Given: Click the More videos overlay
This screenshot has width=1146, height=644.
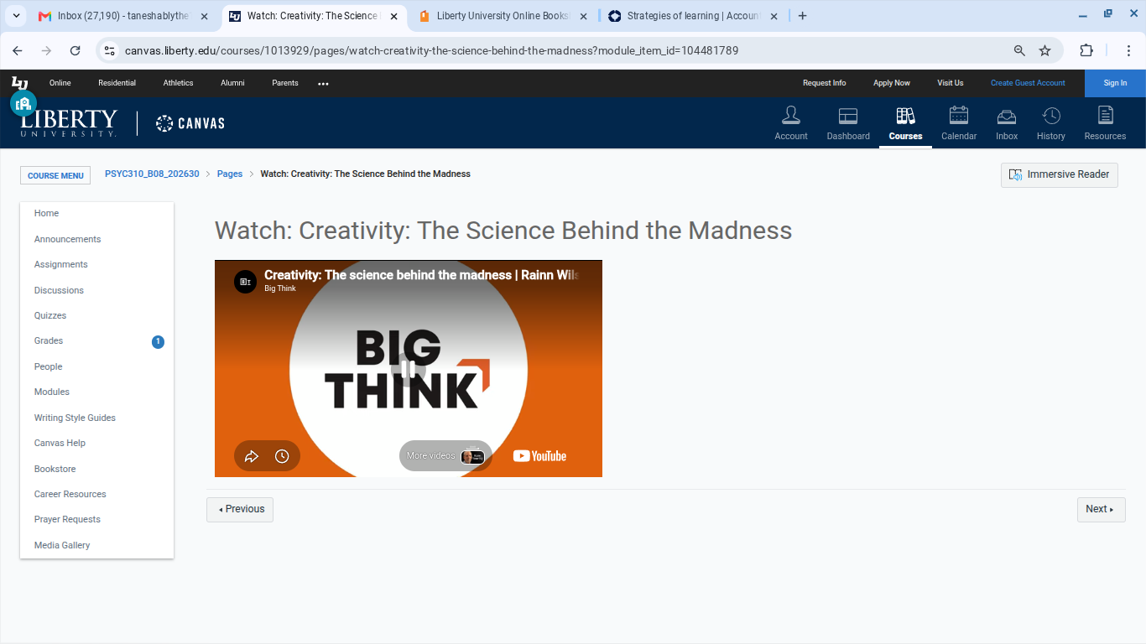Looking at the screenshot, I should pos(445,455).
